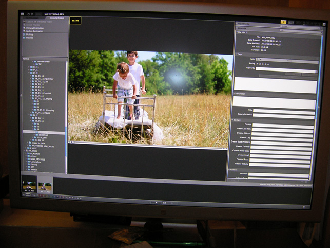Click the previous arrow in bottom navigation bar
The width and height of the screenshot is (330, 248).
pos(156,202)
